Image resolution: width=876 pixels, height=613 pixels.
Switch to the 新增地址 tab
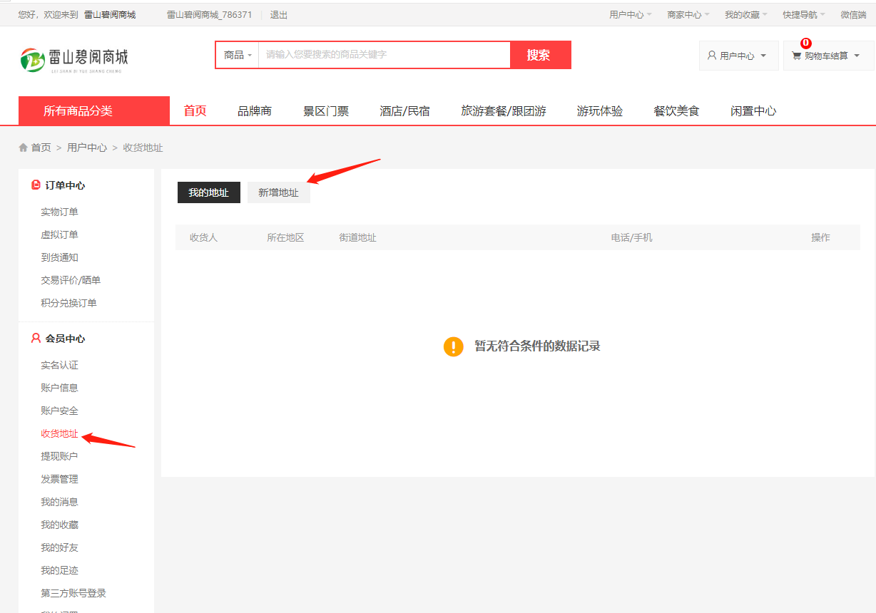[278, 192]
